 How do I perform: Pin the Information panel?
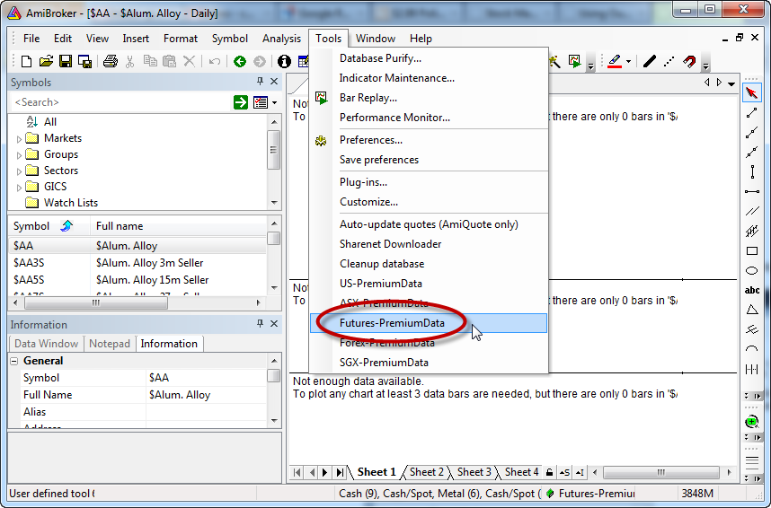click(x=260, y=324)
